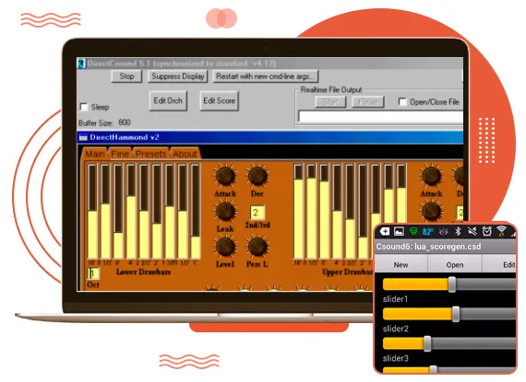Click the upper 4' drawbar
Viewport: 526px width, 382px height.
(337, 212)
